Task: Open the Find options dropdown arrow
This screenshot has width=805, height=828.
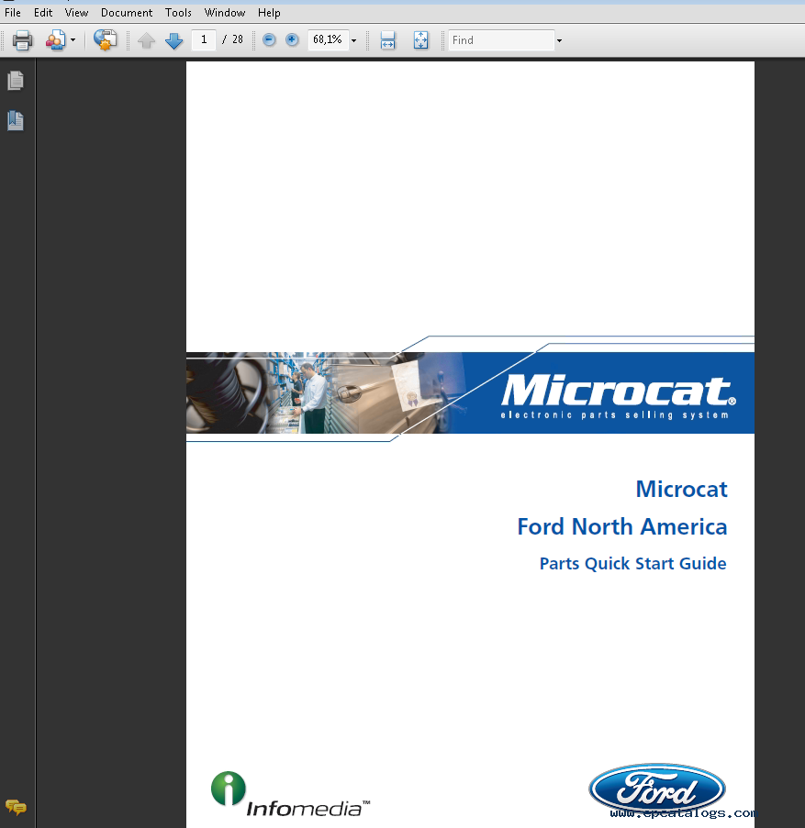Action: pyautogui.click(x=559, y=40)
